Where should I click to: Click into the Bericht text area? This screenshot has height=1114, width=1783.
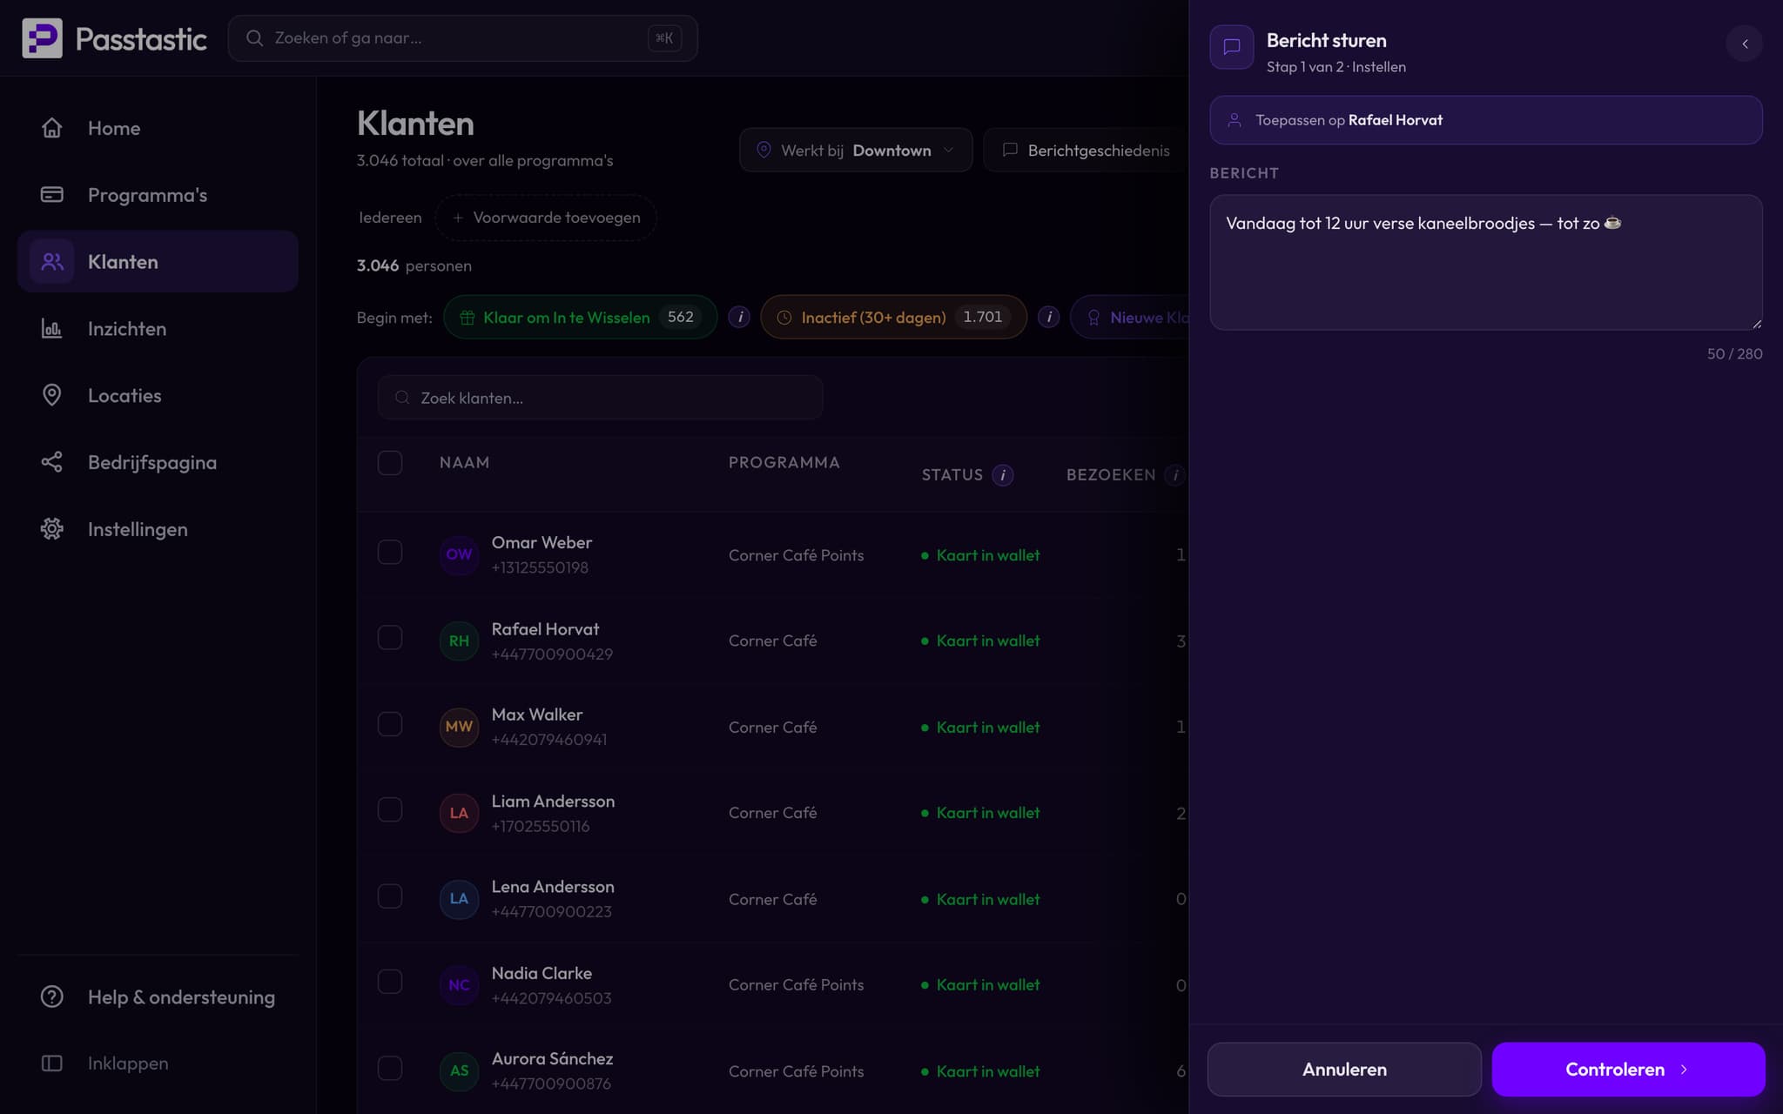[1485, 262]
